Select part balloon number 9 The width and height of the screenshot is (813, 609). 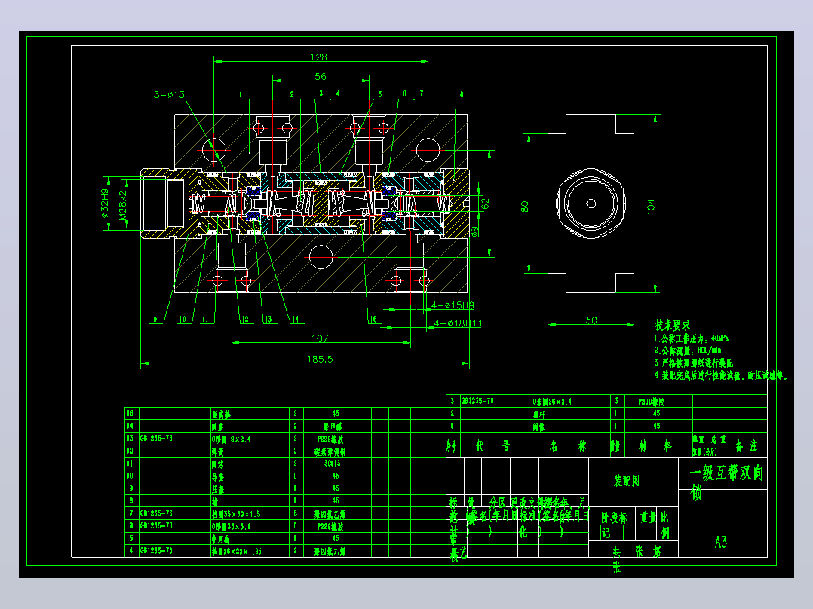pyautogui.click(x=155, y=320)
